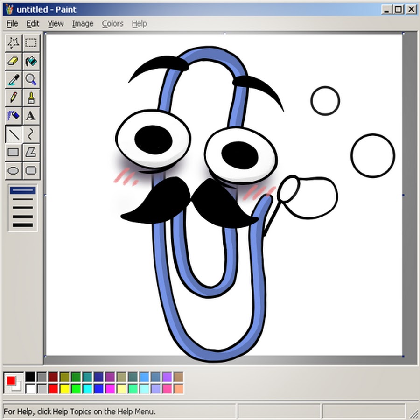Select the rectangular Select tool
This screenshot has width=420, height=420.
point(31,43)
